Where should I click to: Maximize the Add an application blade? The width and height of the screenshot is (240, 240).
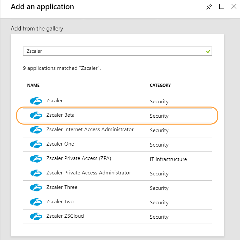(x=222, y=7)
